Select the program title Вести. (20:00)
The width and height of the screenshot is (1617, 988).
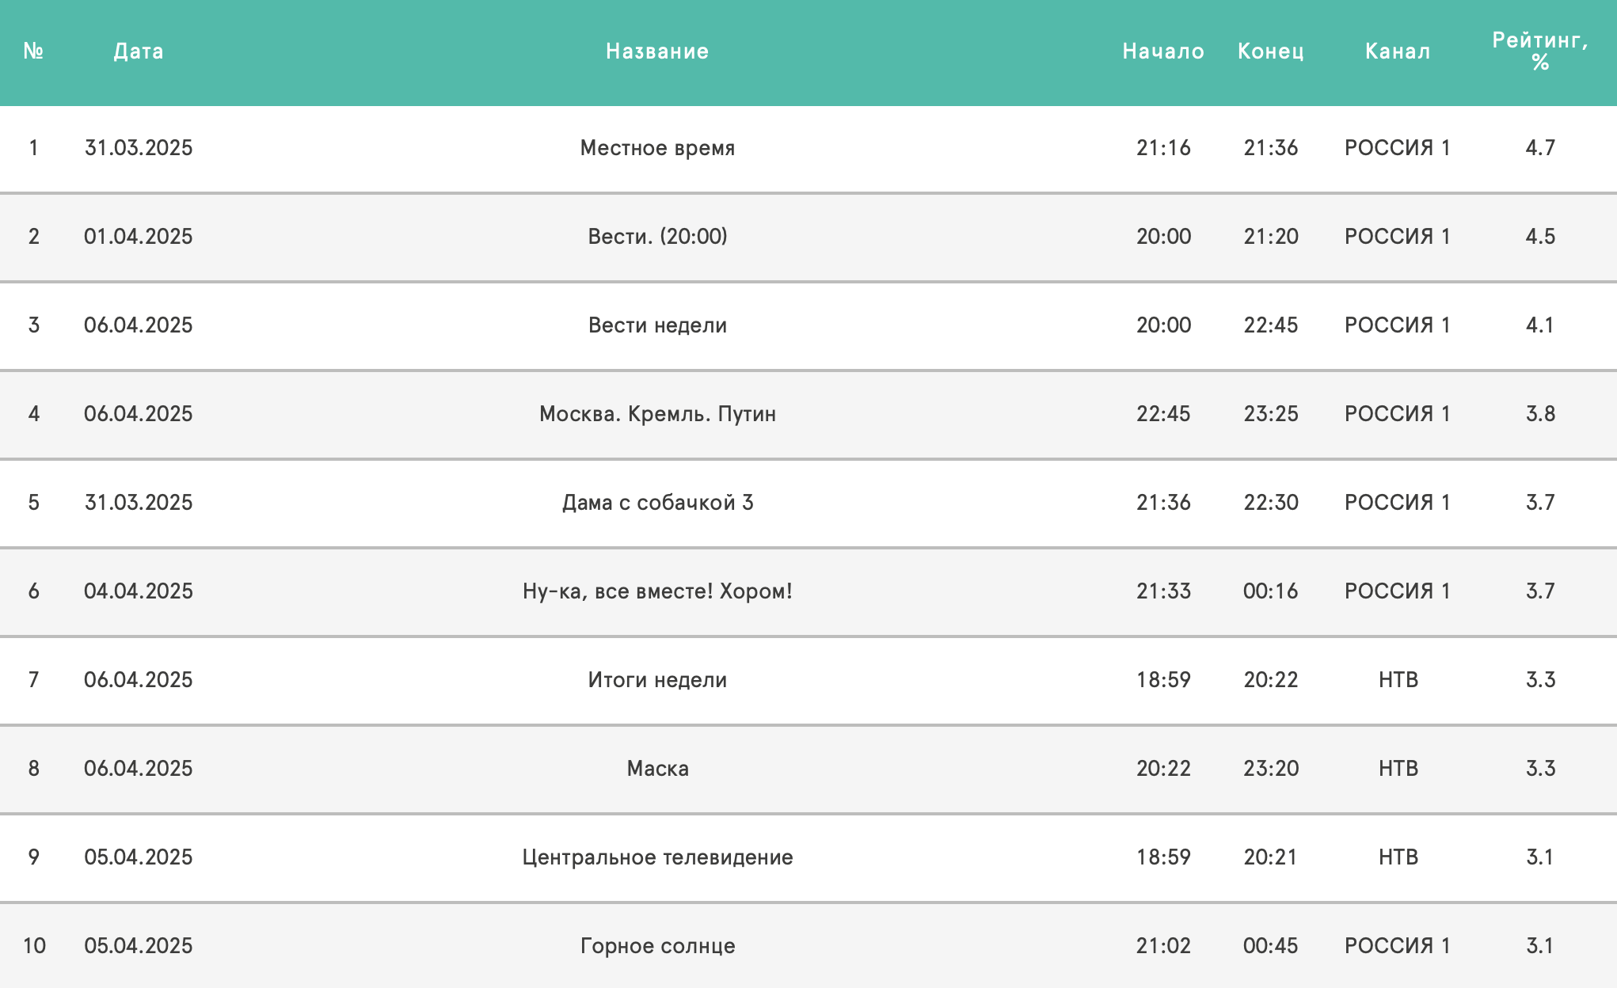(657, 237)
